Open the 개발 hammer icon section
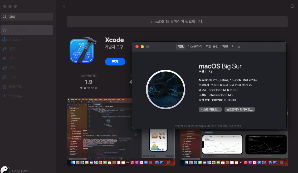This screenshot has width=298, height=173. pos(4,77)
